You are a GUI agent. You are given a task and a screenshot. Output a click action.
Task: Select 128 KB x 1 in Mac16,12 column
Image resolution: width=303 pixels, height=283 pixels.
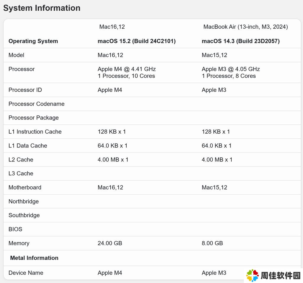[112, 132]
